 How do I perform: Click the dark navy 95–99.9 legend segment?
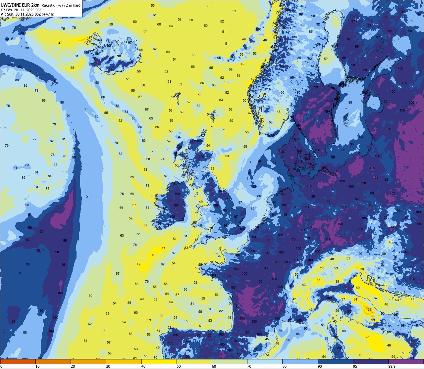(371, 362)
